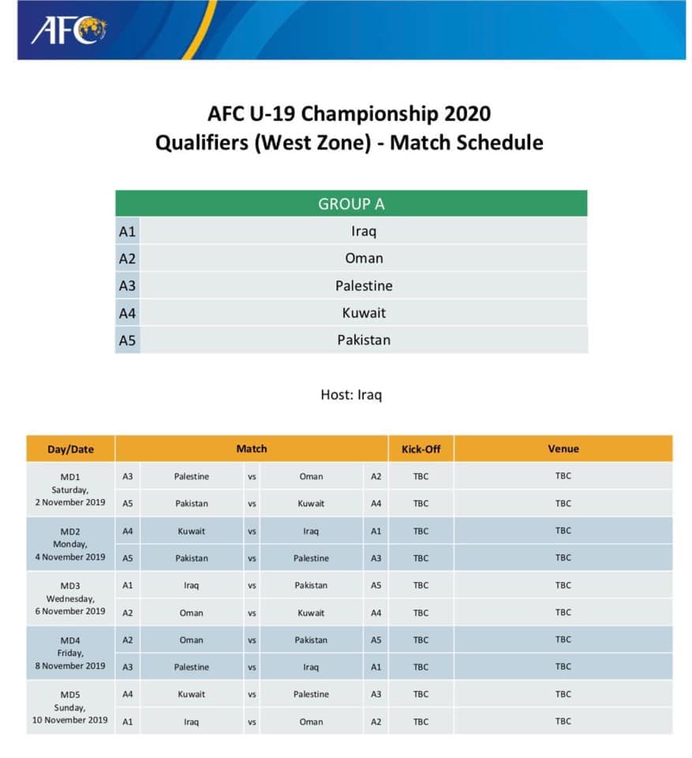Click the A5 Pakistan group row

(351, 340)
